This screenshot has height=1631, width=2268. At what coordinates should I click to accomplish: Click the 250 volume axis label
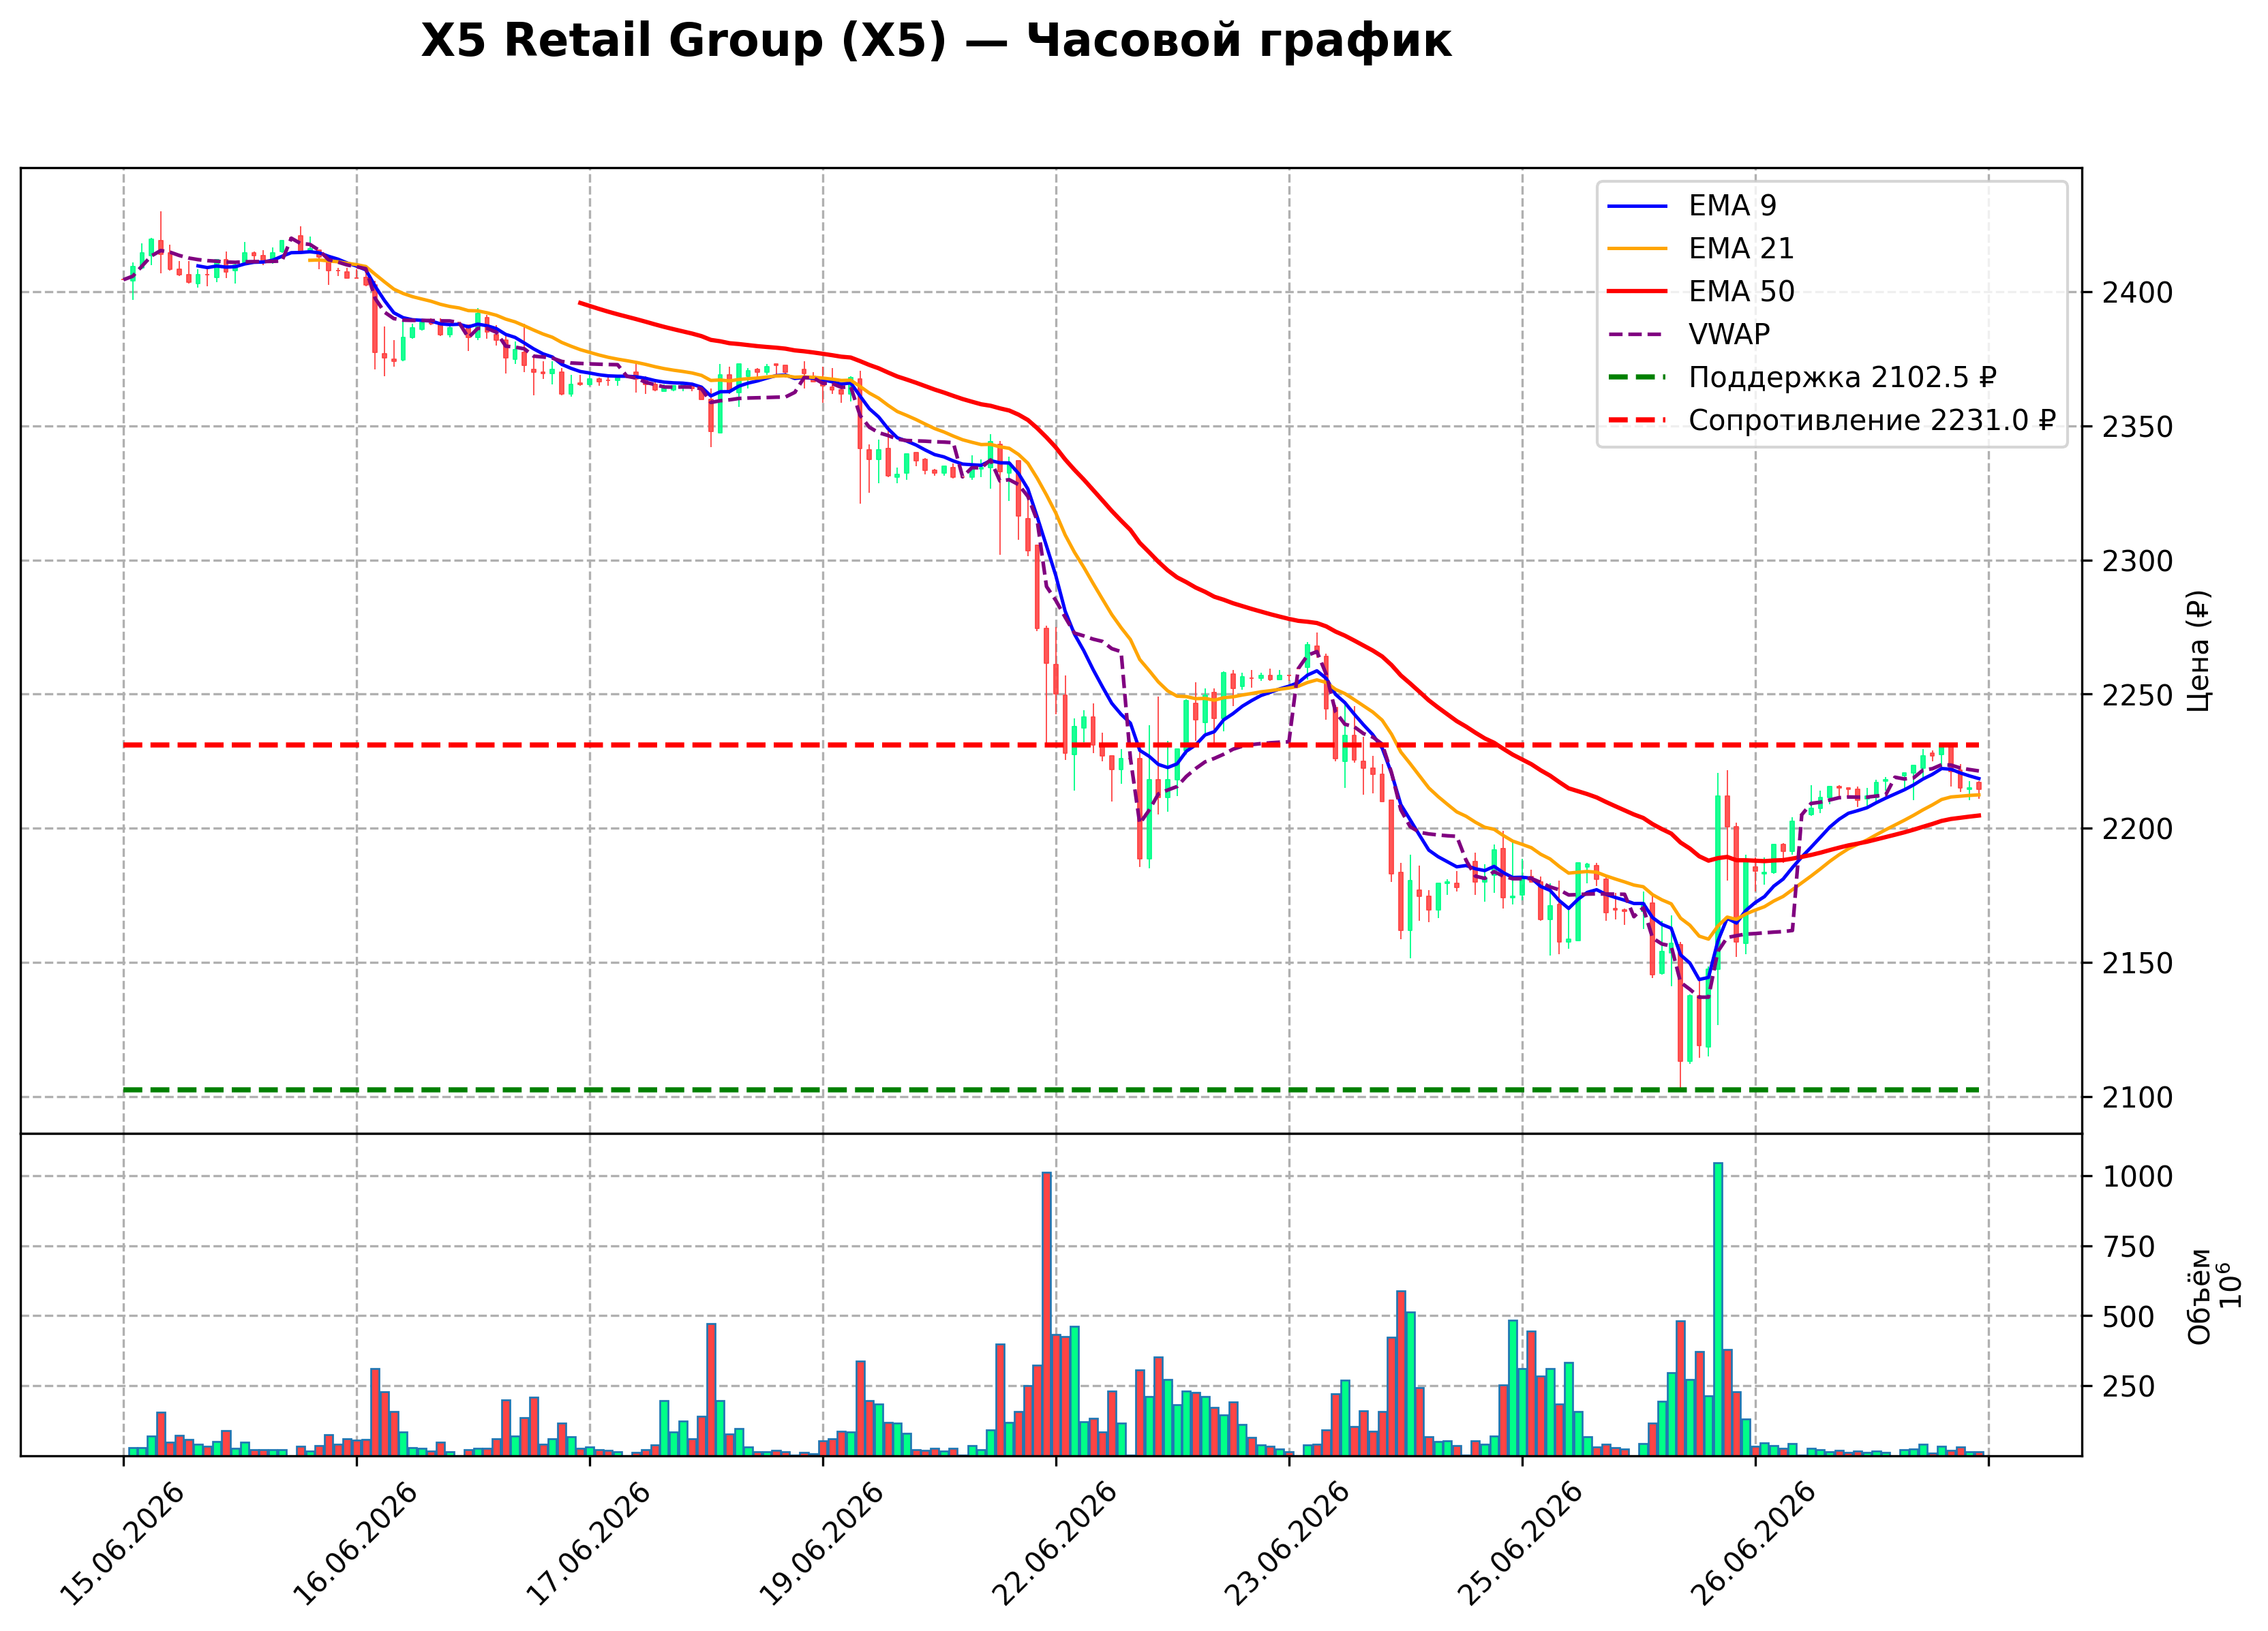2128,1387
